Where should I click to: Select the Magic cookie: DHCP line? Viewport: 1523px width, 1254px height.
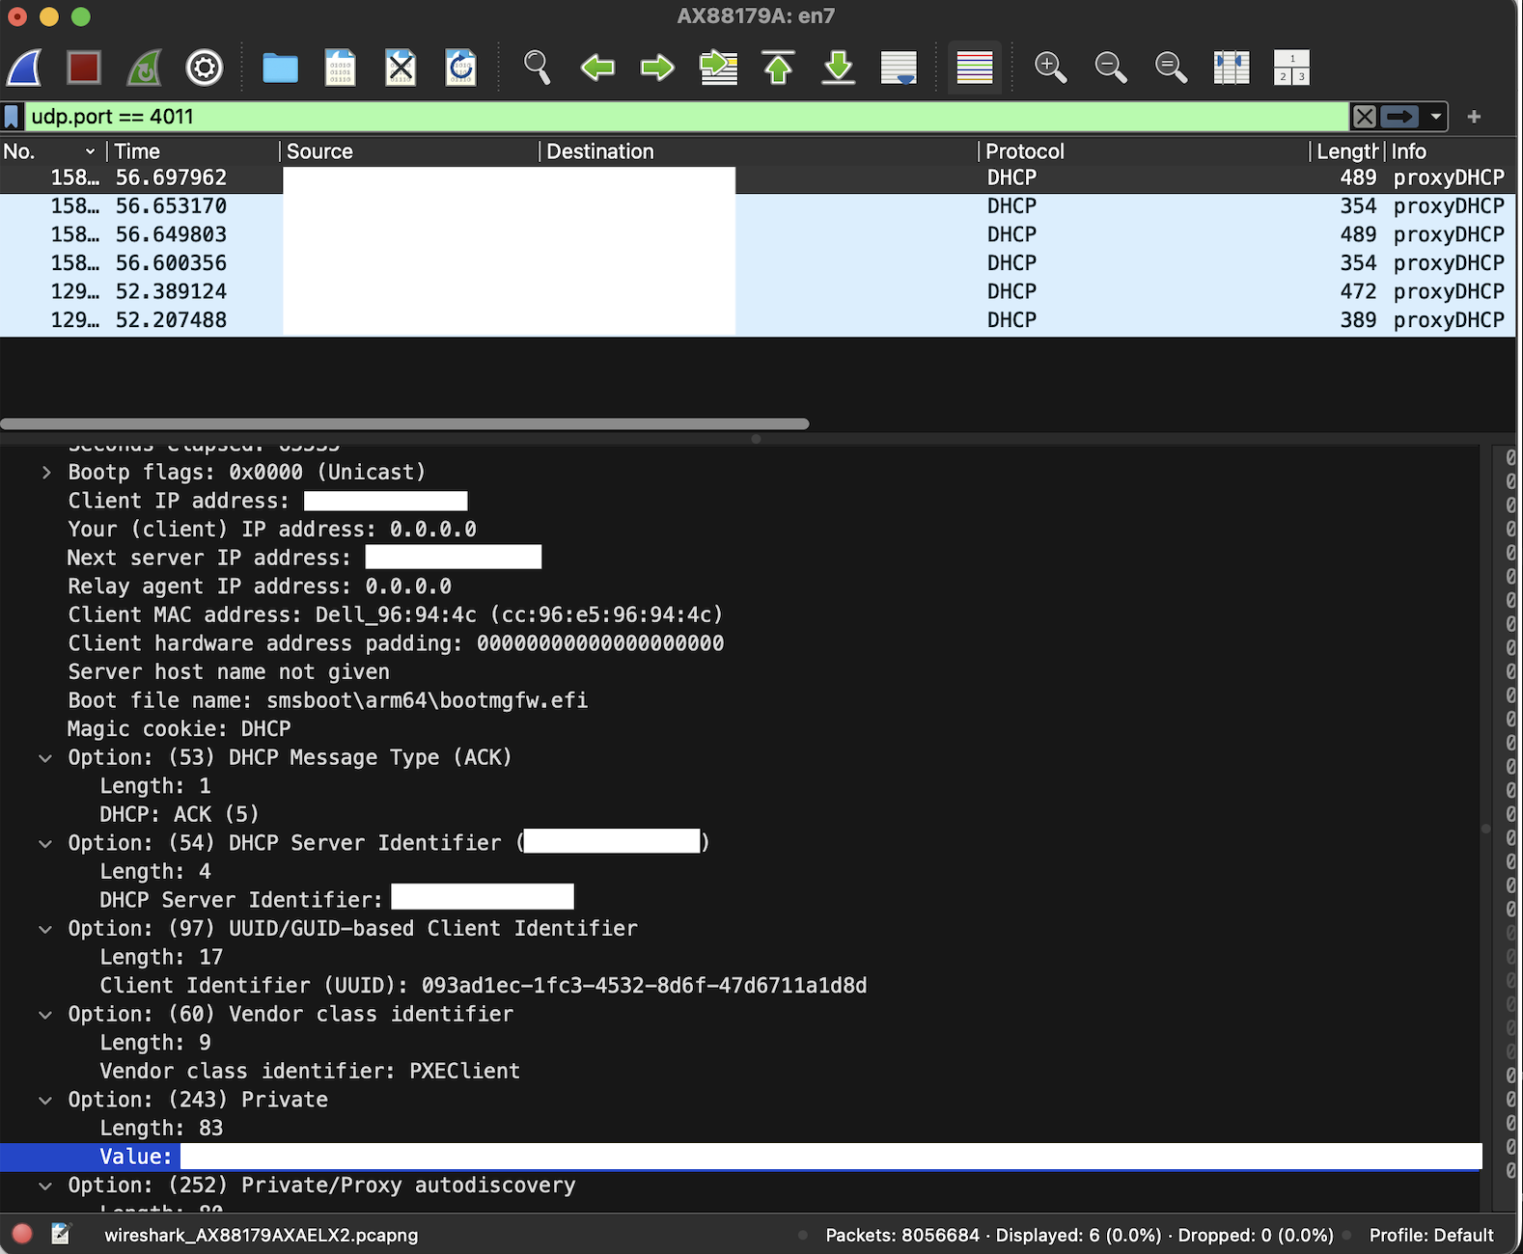click(x=179, y=729)
